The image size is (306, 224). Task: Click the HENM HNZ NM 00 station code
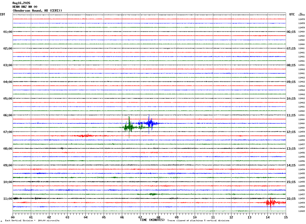pyautogui.click(x=25, y=7)
